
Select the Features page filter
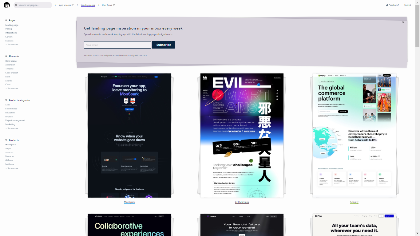9,41
